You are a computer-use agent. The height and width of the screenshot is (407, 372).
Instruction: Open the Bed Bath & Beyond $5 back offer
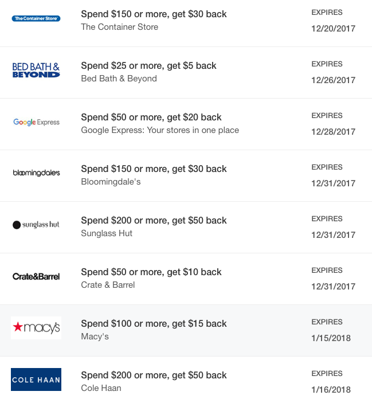pyautogui.click(x=148, y=65)
